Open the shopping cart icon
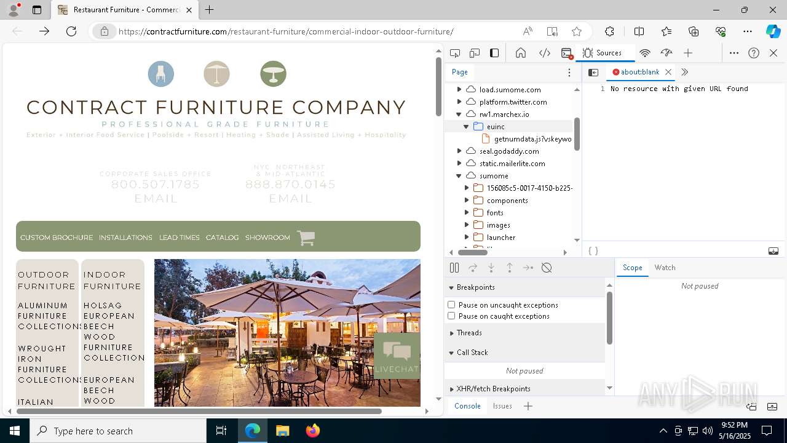787x443 pixels. 306,237
